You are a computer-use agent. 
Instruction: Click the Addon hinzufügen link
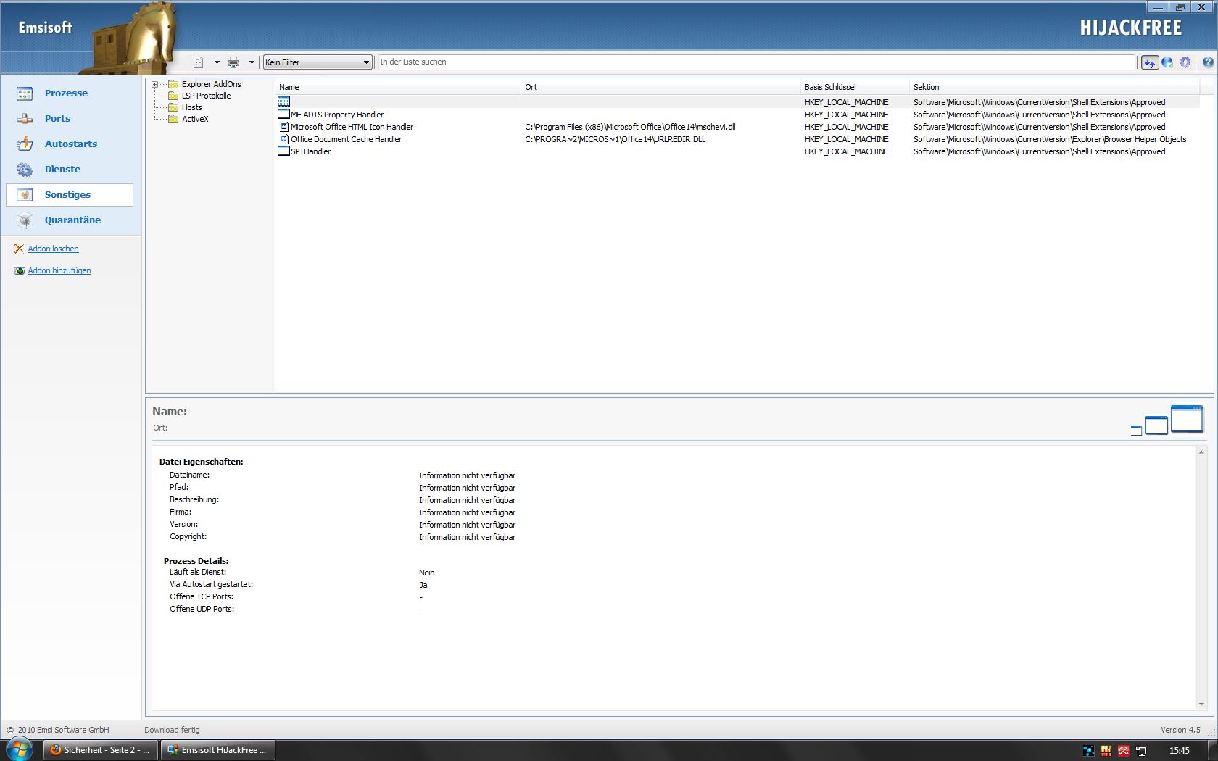click(59, 270)
